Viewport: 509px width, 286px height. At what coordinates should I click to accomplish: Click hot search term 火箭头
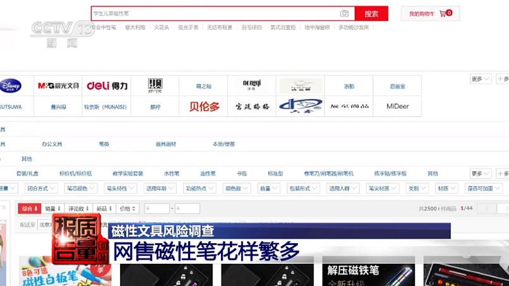click(x=161, y=27)
